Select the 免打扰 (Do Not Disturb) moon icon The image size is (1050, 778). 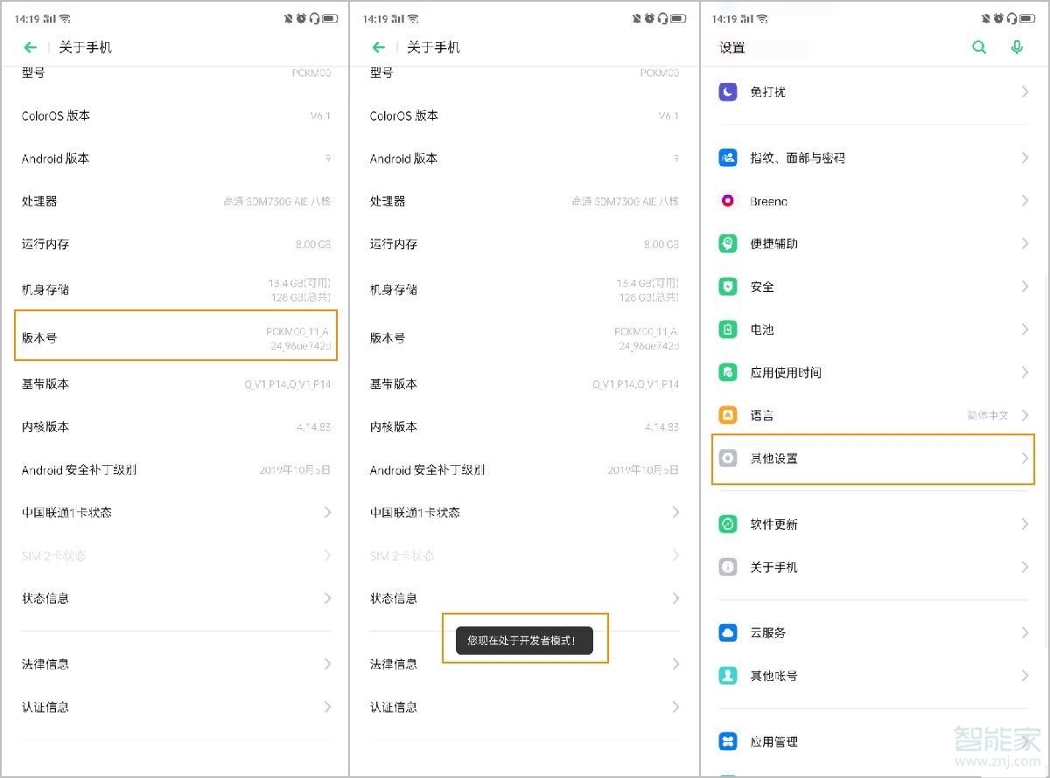(x=728, y=91)
